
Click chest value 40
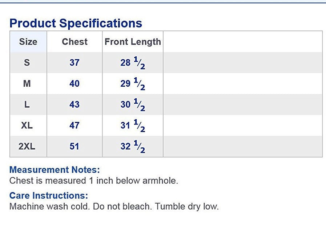tap(75, 84)
